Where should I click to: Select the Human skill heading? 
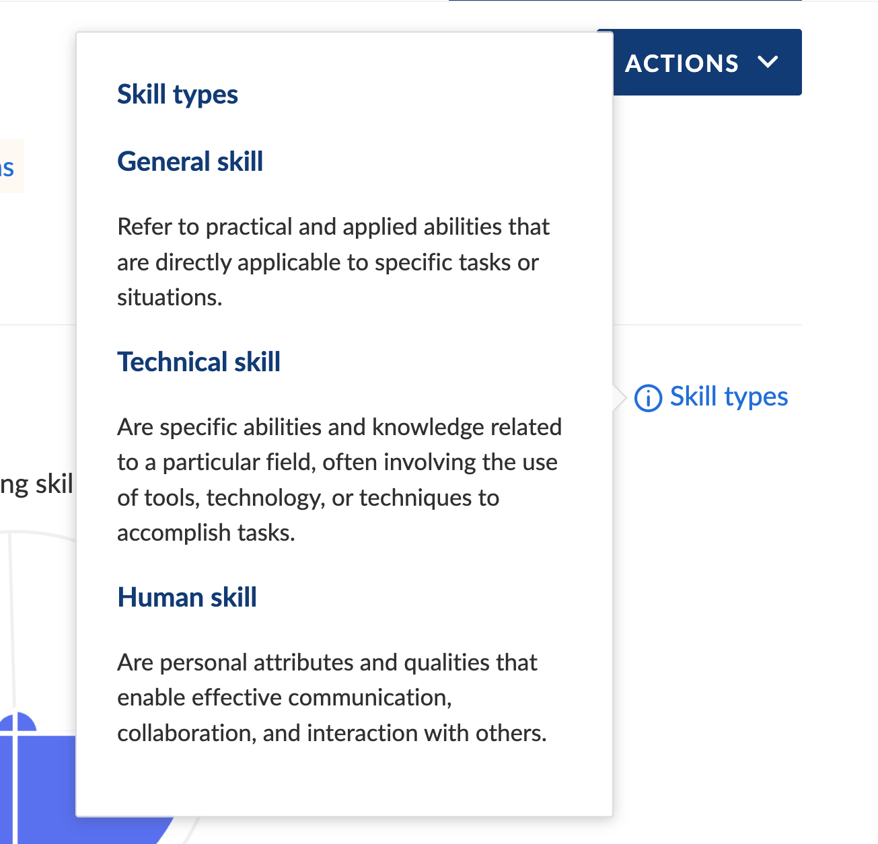coord(187,597)
